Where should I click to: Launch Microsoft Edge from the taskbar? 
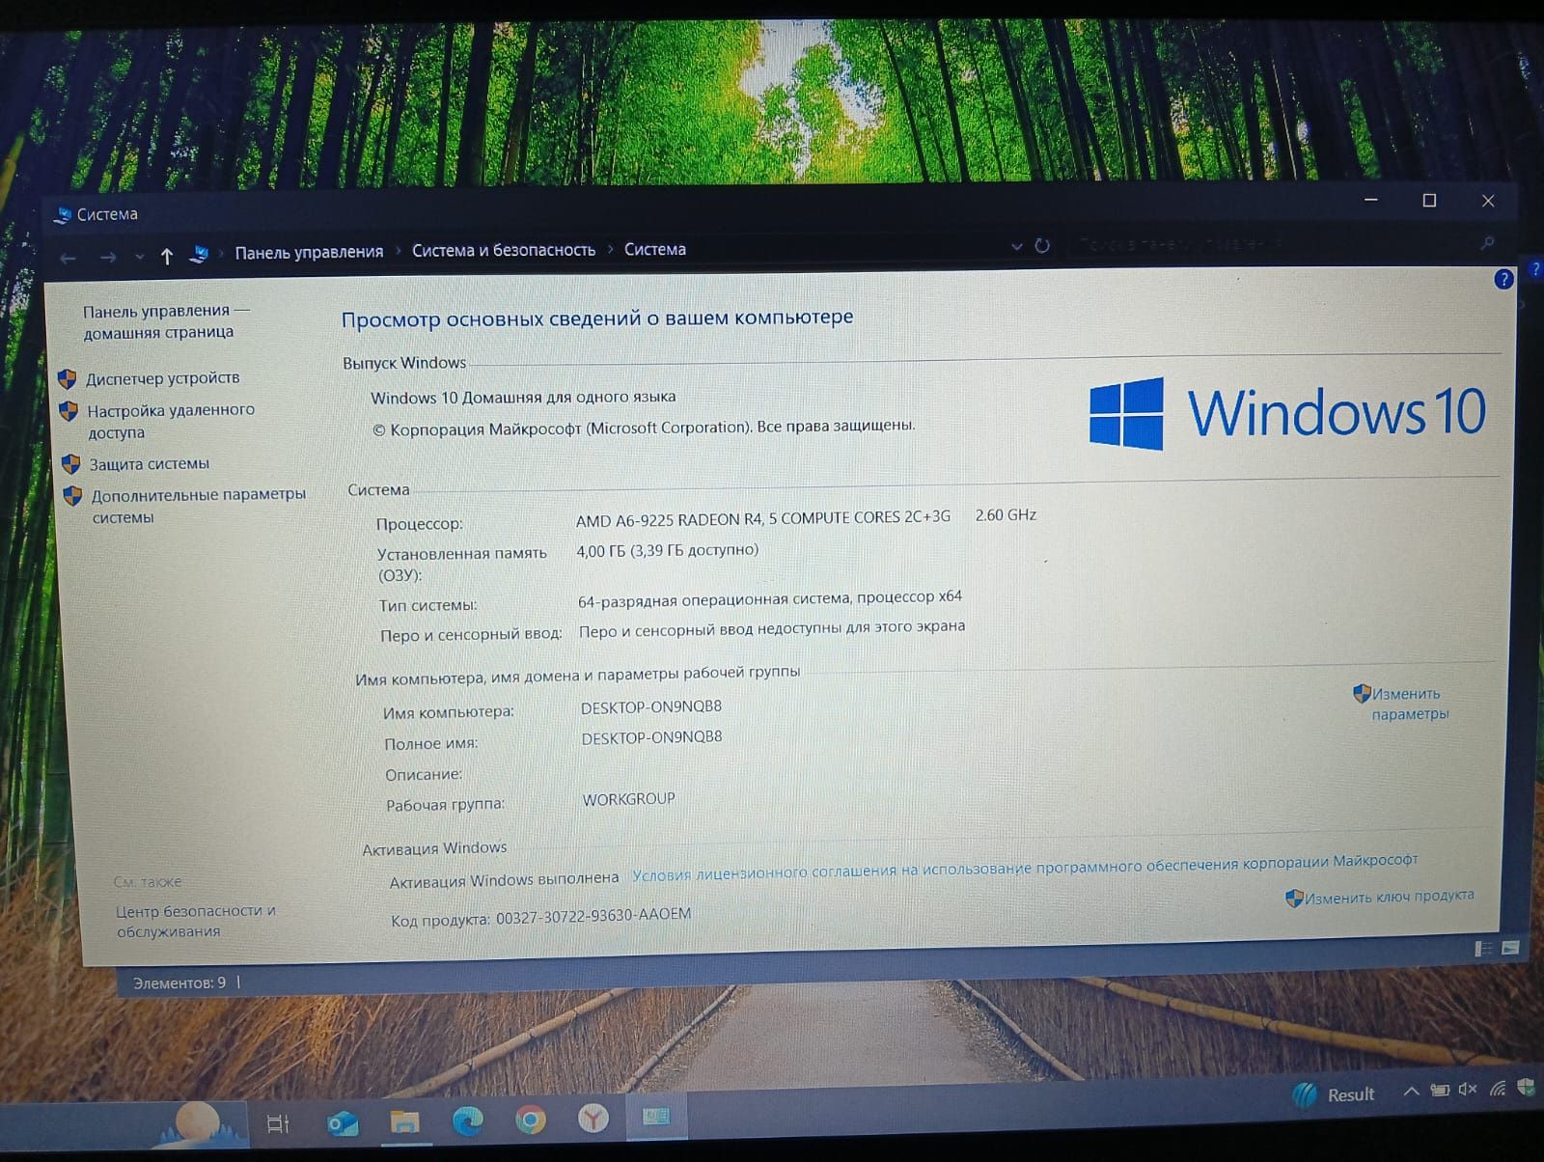click(469, 1120)
